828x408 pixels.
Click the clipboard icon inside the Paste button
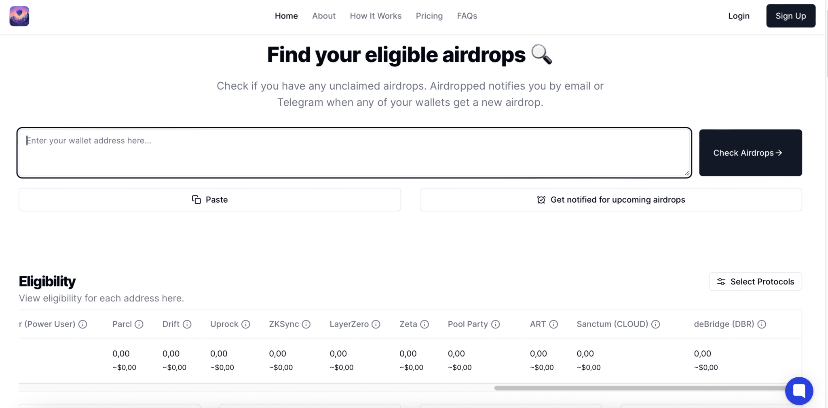point(196,199)
